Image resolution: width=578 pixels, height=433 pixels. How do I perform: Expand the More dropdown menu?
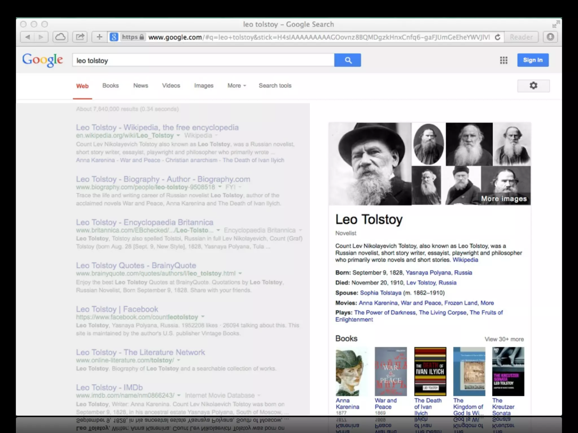point(237,86)
